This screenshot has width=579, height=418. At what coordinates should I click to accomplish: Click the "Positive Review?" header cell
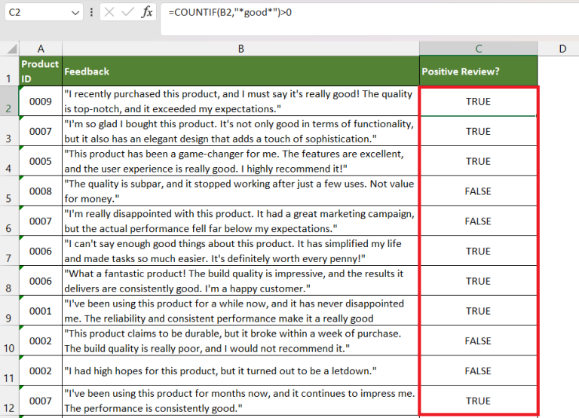point(478,71)
